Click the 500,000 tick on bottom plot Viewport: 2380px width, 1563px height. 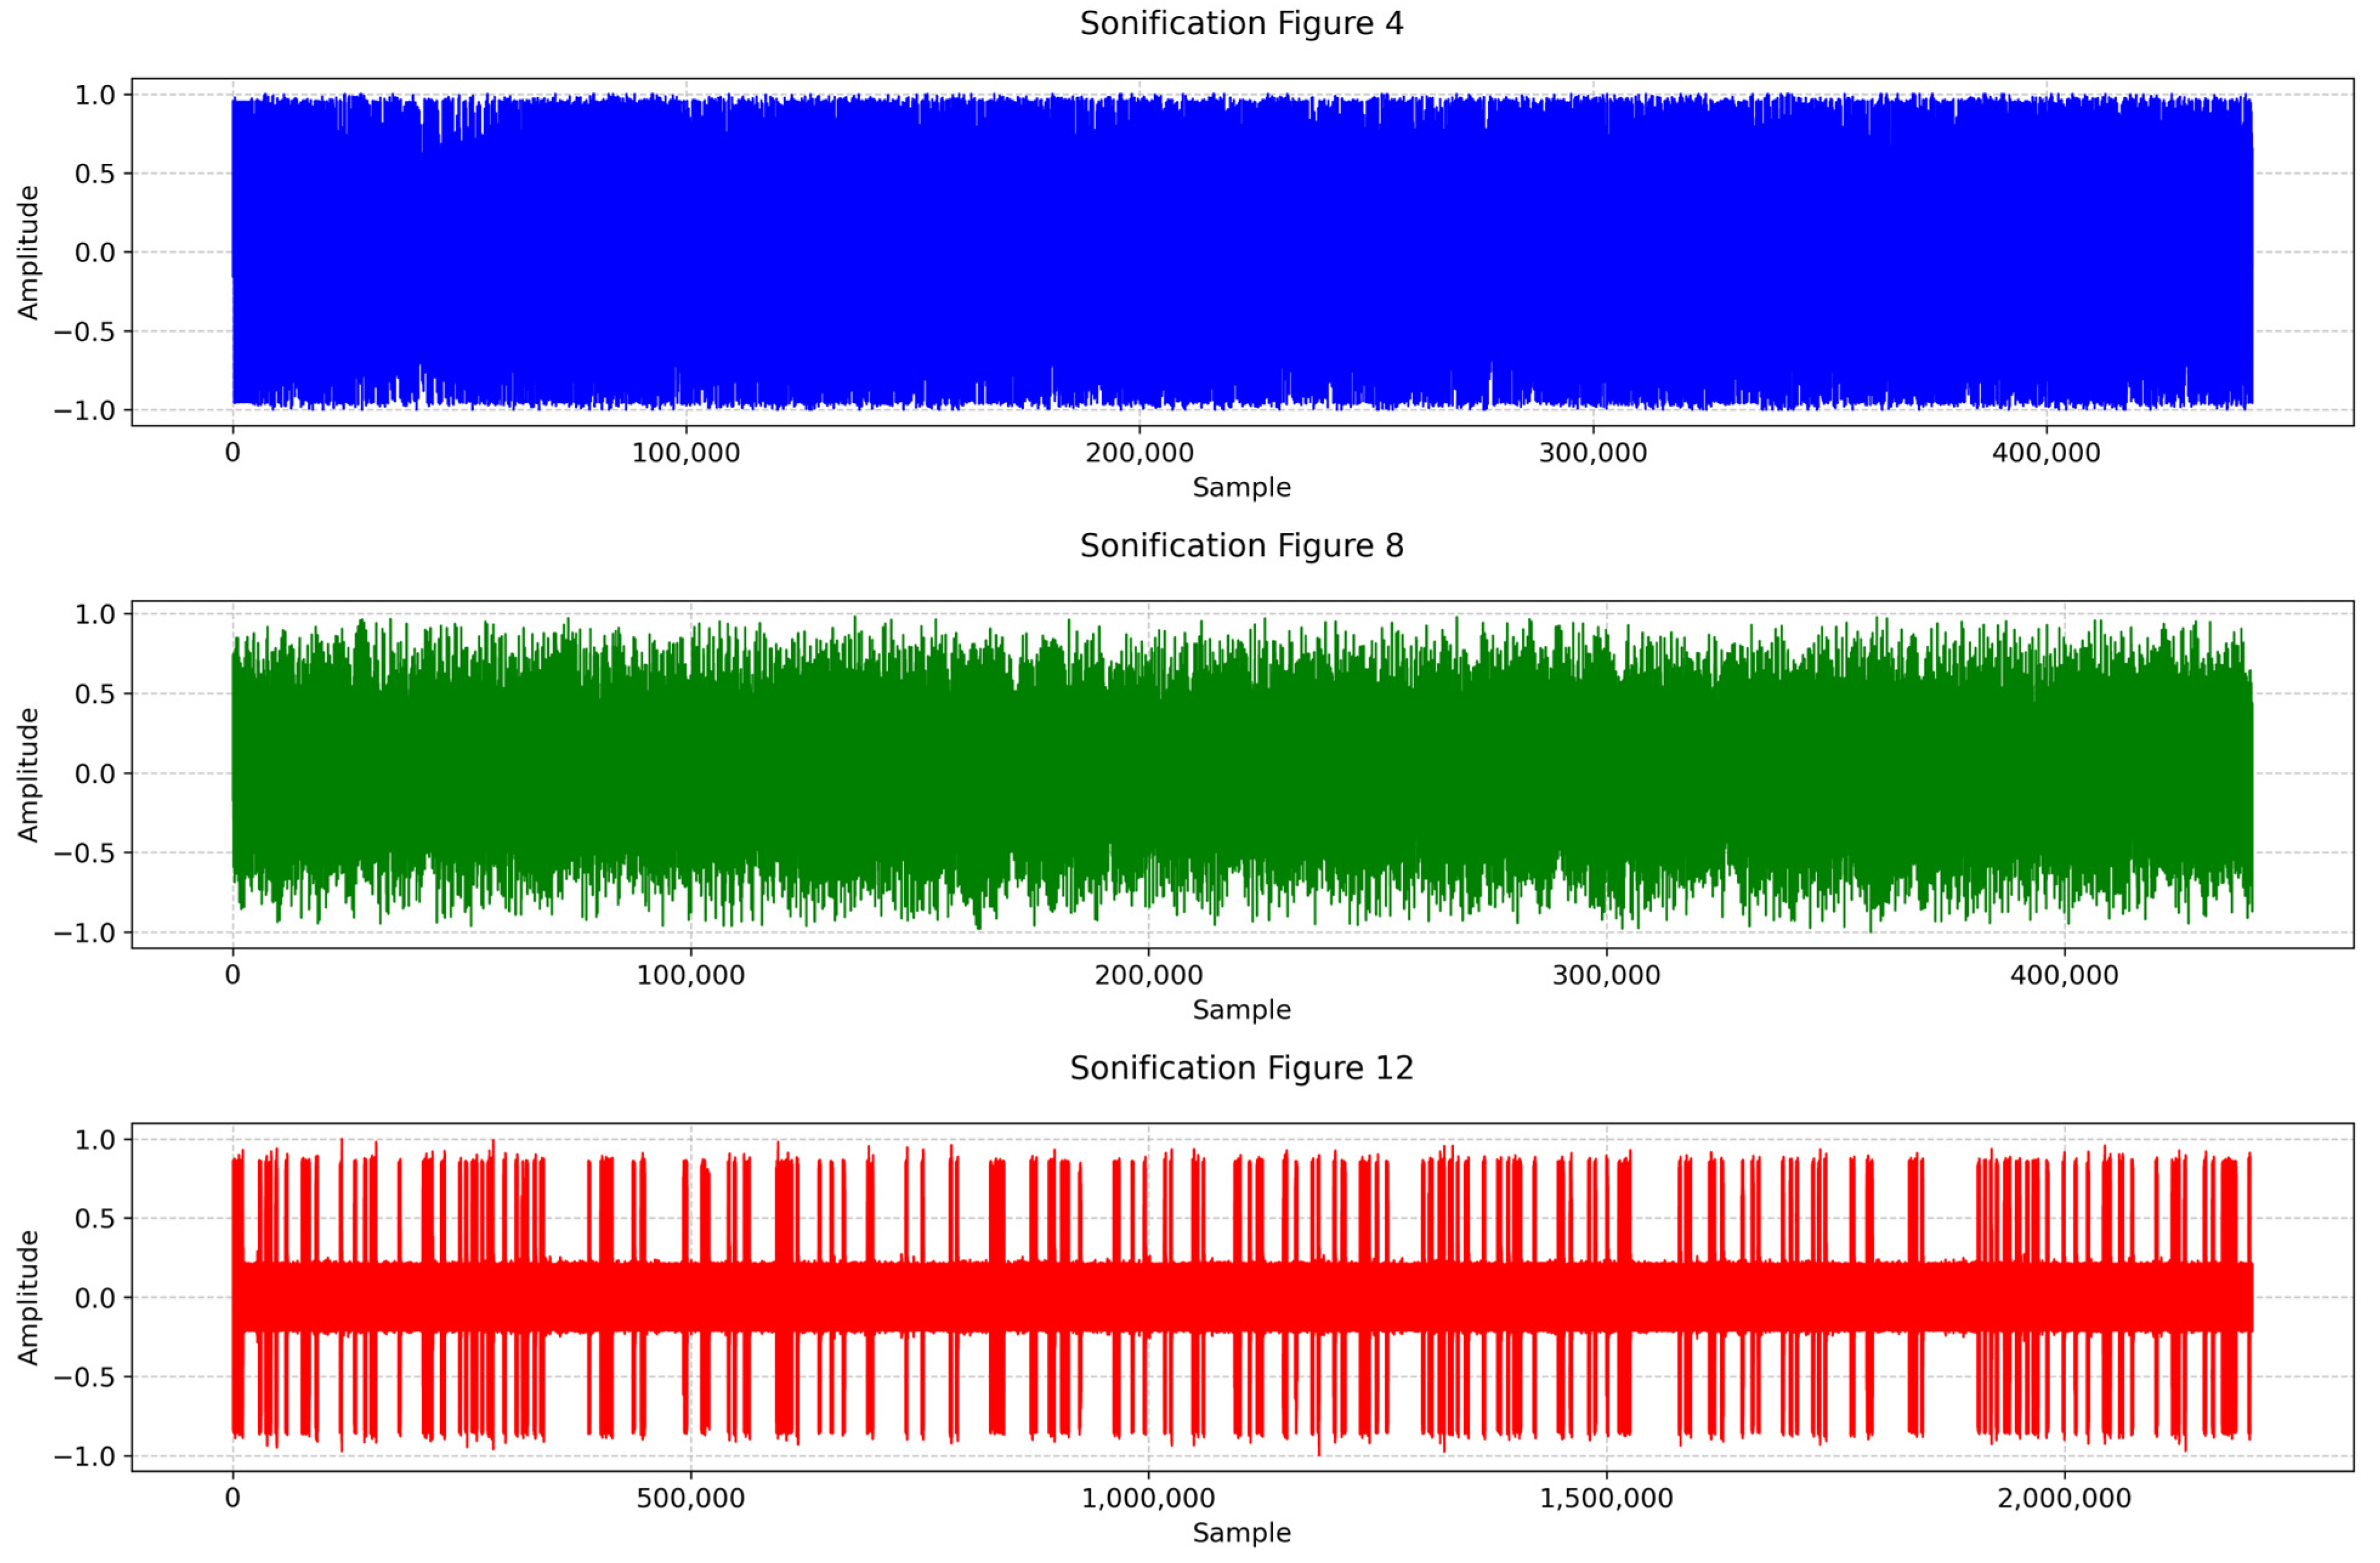[x=690, y=1498]
